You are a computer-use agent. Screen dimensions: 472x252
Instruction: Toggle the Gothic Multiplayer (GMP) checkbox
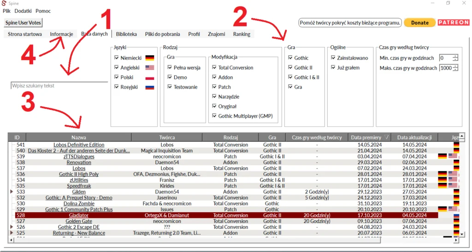(x=214, y=115)
